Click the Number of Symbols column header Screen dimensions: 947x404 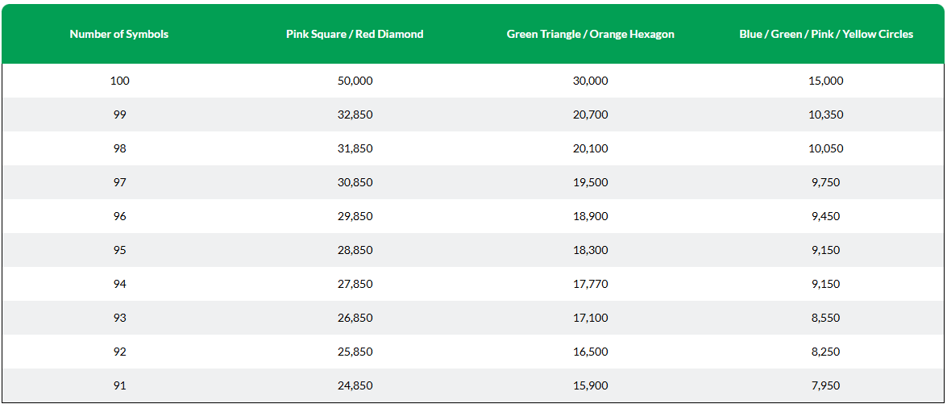[119, 35]
